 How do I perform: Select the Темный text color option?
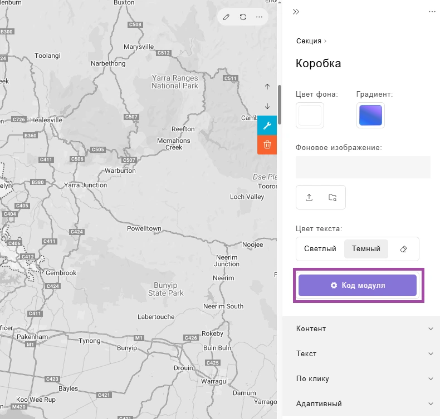coord(366,249)
